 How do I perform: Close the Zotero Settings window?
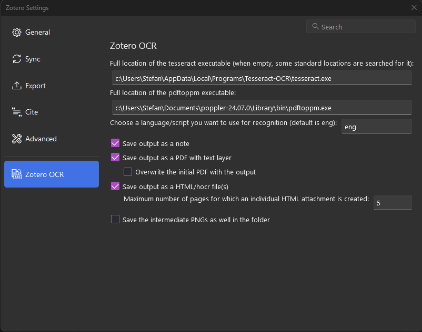(414, 7)
